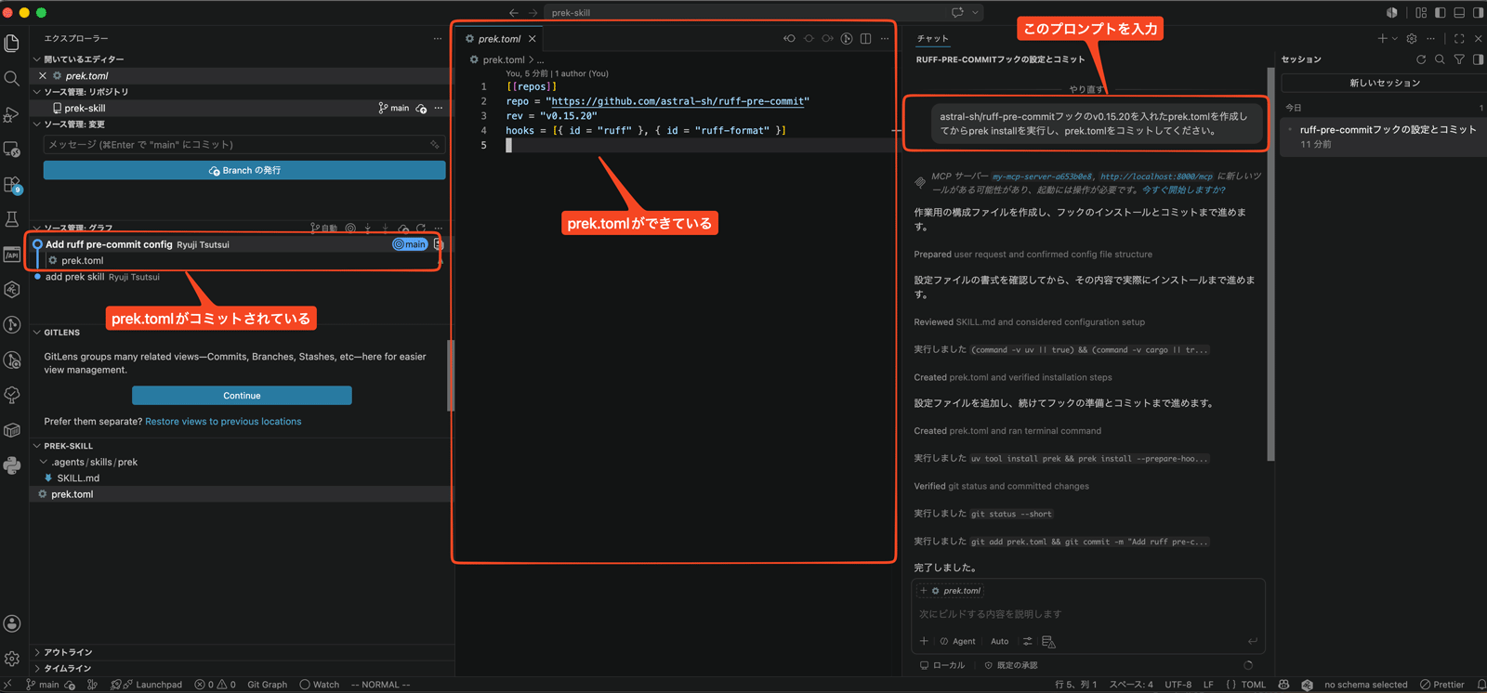Screen dimensions: 1487x693
Task: Open the Explorer view in activity bar
Action: [12, 44]
